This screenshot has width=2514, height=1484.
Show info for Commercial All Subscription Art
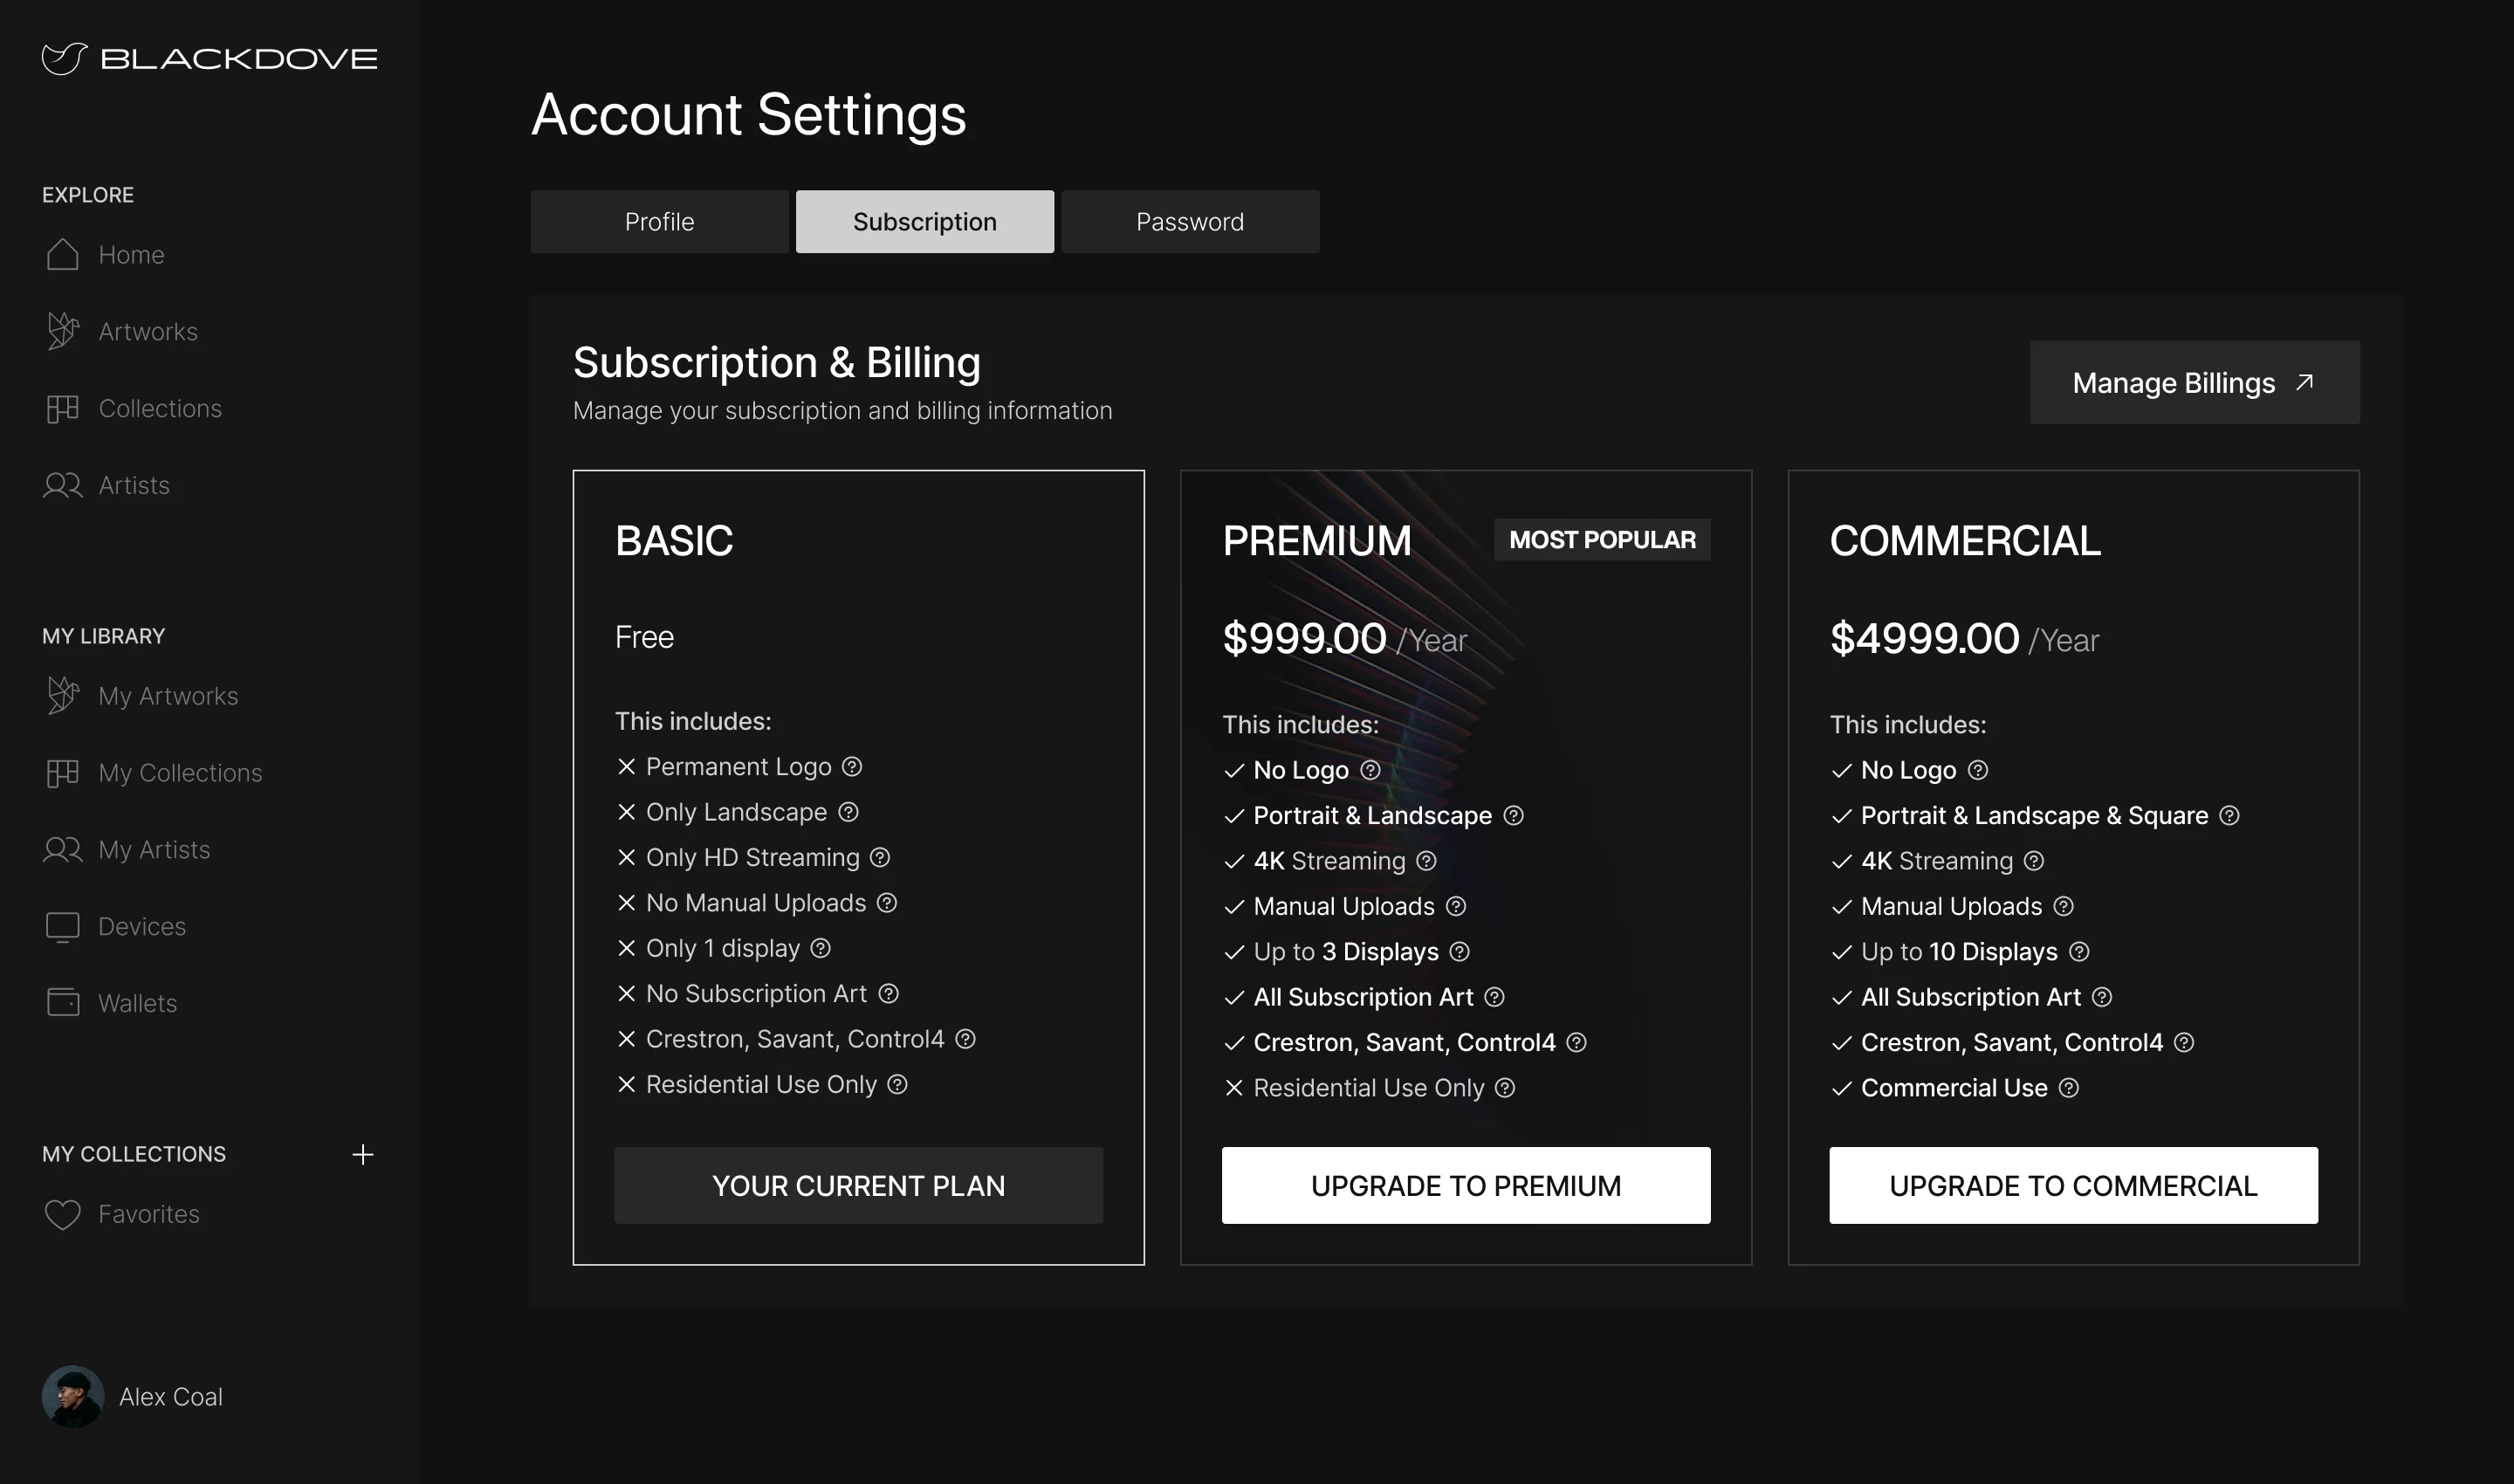[2102, 997]
